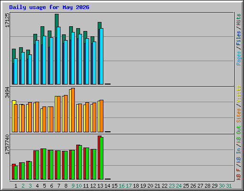The image size is (244, 191).
Task: Click day 9 on the x-axis
Action: coord(73,186)
